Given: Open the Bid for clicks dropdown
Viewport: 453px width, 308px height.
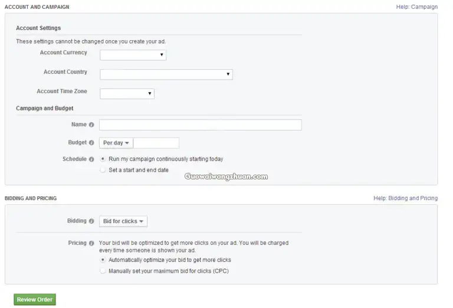Looking at the screenshot, I should point(123,221).
